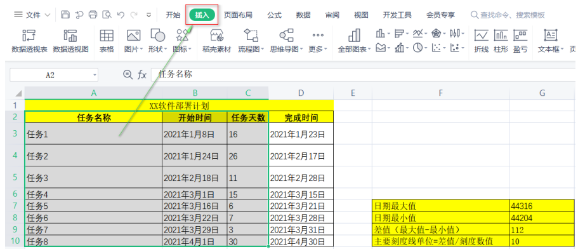Viewport: 578px width, 249px height.
Task: Click the 盈亏 win-loss sparkline icon
Action: click(520, 41)
